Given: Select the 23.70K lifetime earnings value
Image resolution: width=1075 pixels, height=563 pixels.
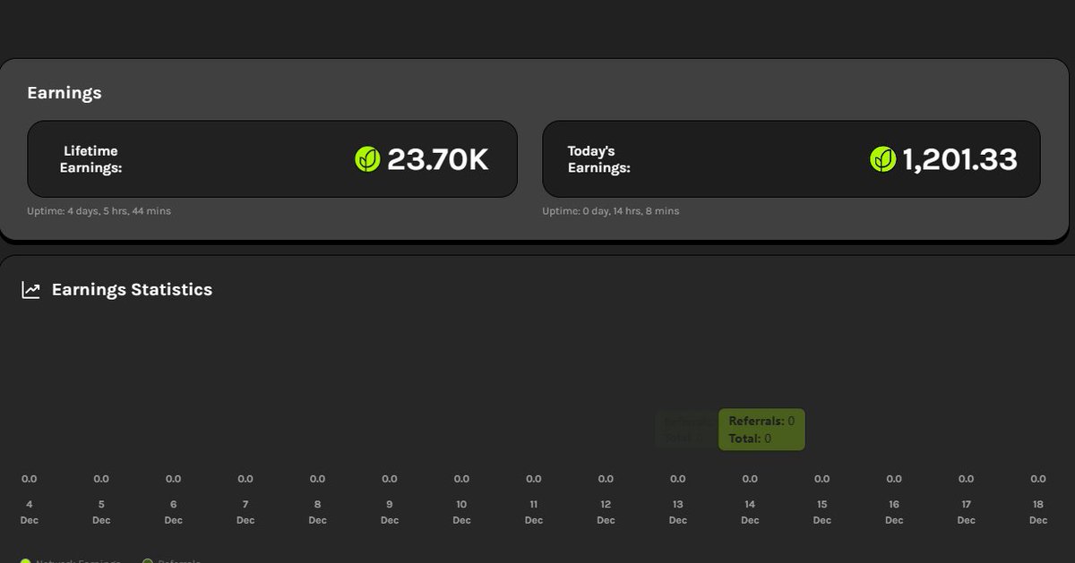Looking at the screenshot, I should 438,159.
